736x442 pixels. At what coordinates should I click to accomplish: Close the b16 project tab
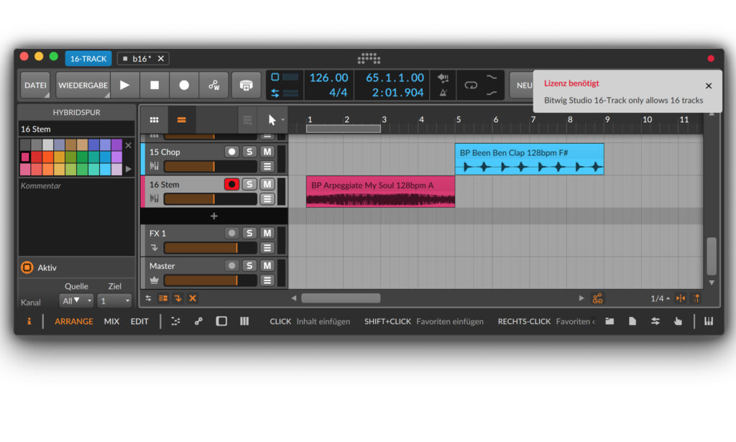pos(161,59)
